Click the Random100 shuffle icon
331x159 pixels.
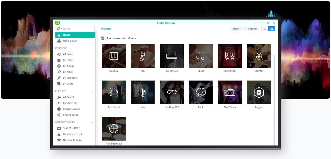59,103
